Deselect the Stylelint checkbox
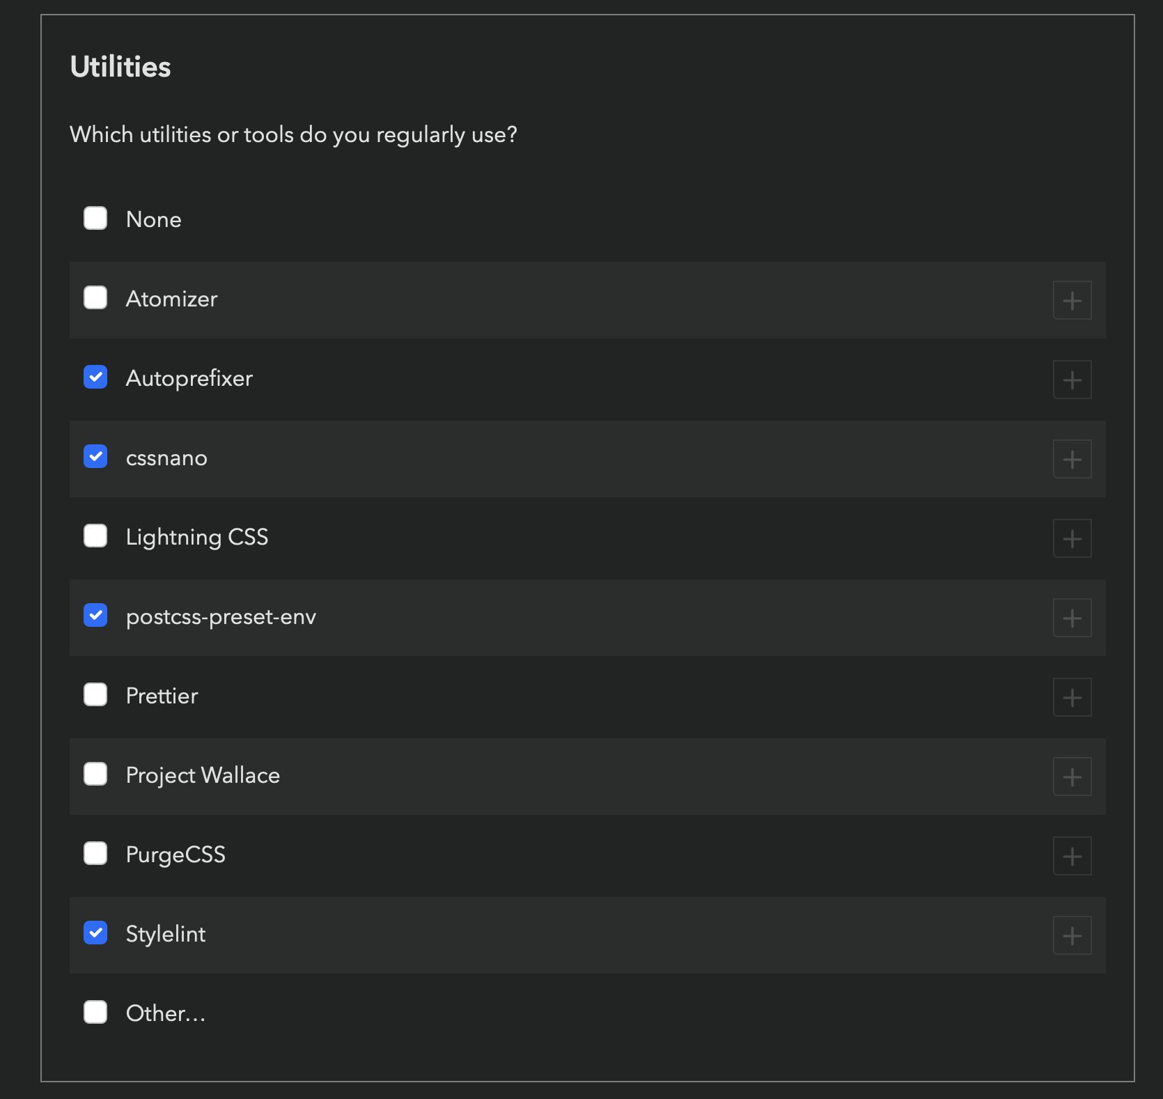 pyautogui.click(x=95, y=933)
